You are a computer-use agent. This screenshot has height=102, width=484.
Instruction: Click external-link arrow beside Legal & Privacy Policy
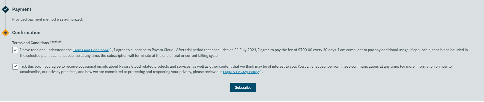click(260, 71)
